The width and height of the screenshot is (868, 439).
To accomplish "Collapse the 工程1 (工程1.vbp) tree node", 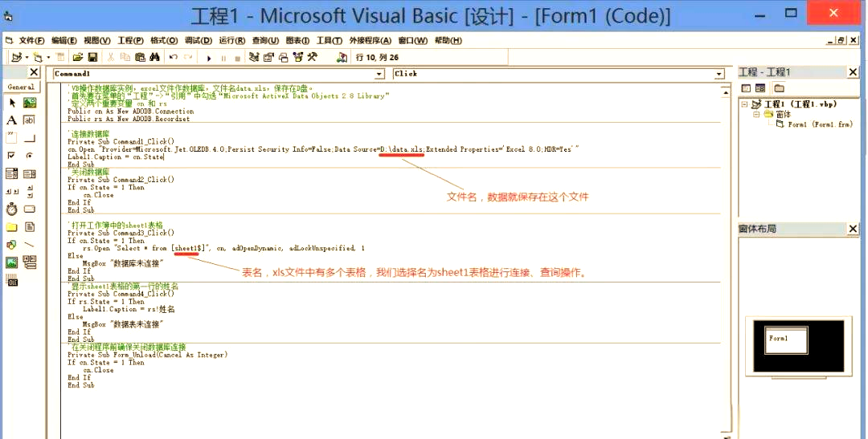I will 744,104.
